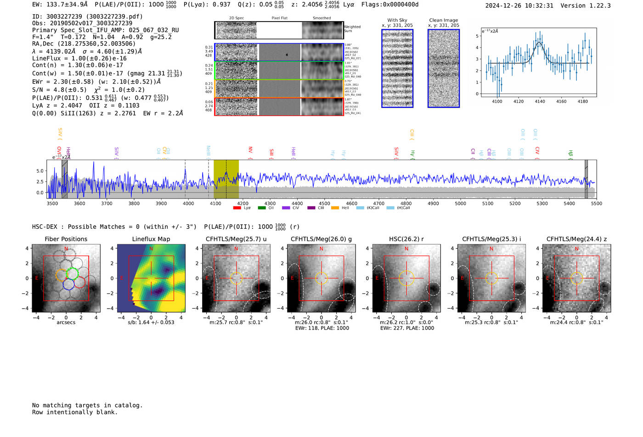Open the Fiber Positions cutout
643x437 pixels.
tap(66, 278)
